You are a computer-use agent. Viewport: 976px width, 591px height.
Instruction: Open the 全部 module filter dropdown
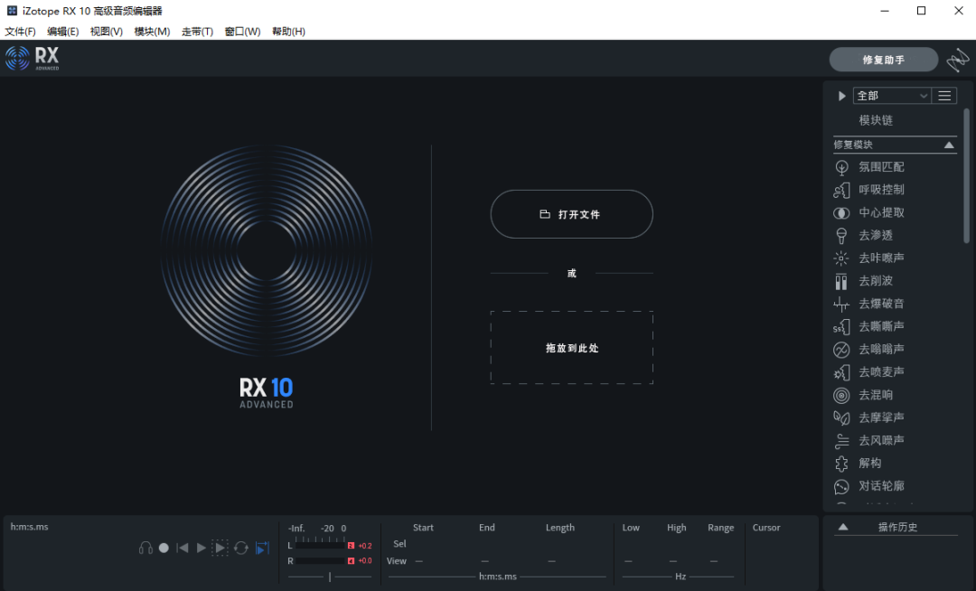coord(892,95)
